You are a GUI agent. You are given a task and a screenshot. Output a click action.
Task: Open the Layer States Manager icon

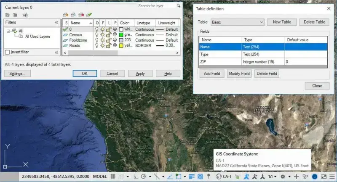pos(25,15)
